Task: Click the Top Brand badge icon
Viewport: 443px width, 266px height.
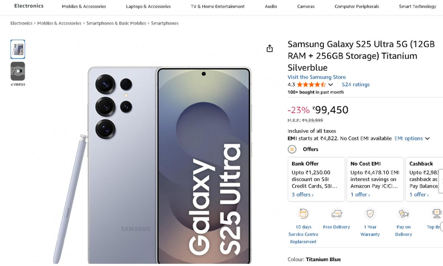Action: [x=437, y=214]
